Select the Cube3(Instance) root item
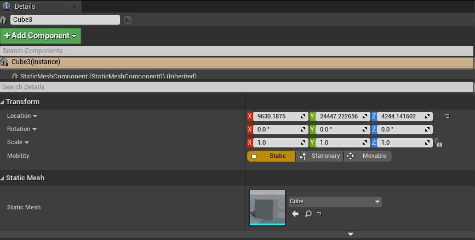Screen dimensions: 475x240 36,62
